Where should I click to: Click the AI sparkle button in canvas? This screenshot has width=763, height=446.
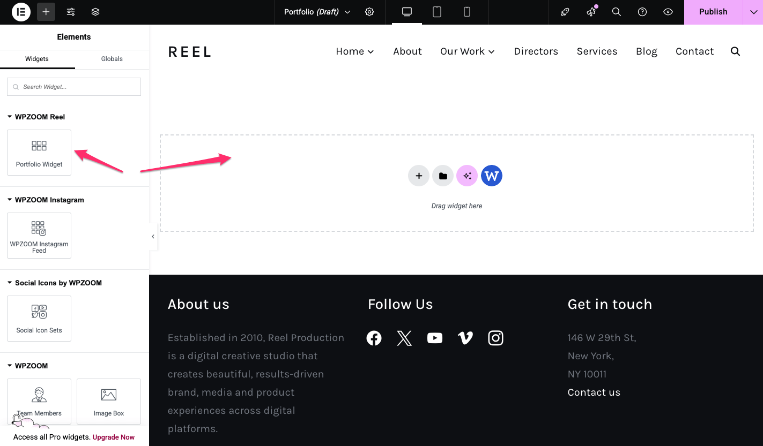[467, 176]
